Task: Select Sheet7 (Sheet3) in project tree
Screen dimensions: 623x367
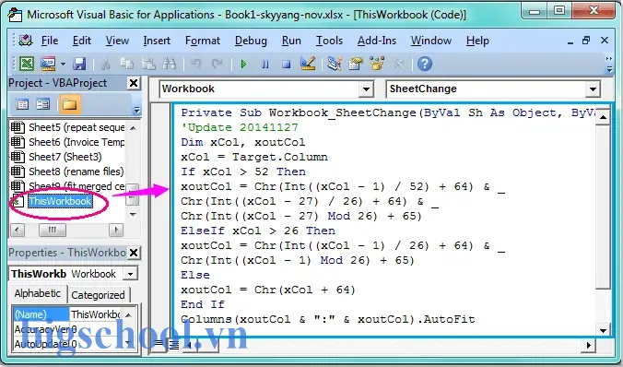Action: pyautogui.click(x=56, y=157)
